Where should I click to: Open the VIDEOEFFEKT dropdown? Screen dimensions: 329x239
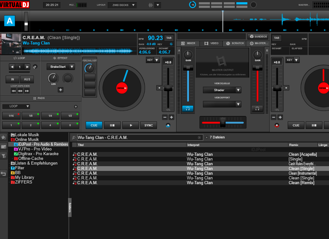pyautogui.click(x=222, y=104)
